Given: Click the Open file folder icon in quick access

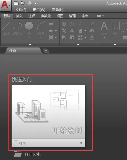Looking at the screenshot, I should pyautogui.click(x=23, y=3).
